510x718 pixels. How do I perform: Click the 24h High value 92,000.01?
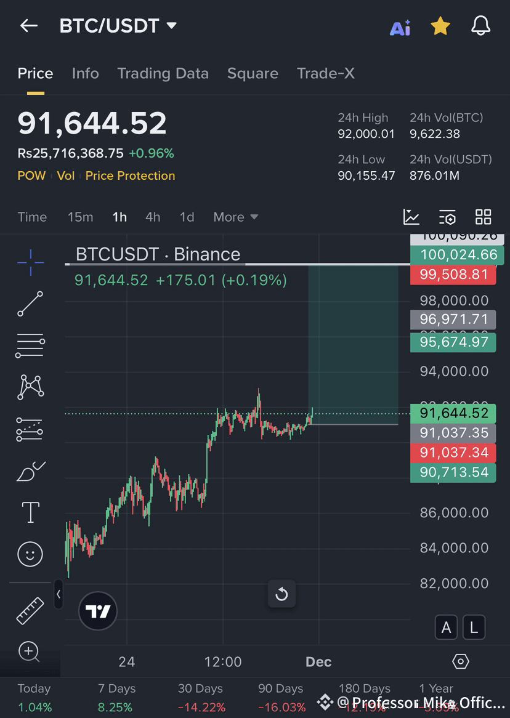click(x=366, y=134)
